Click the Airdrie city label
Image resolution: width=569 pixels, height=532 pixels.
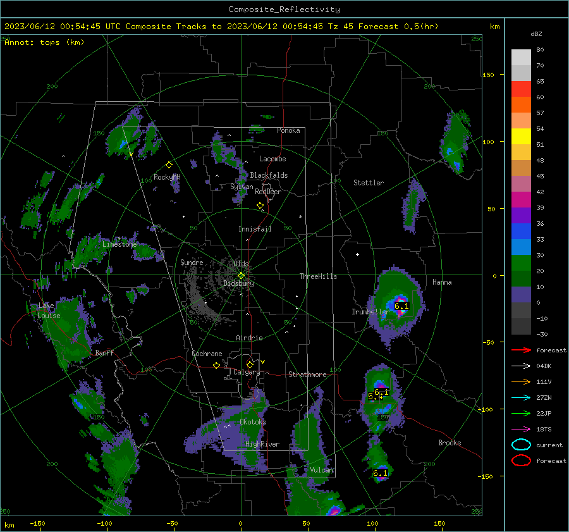249,338
